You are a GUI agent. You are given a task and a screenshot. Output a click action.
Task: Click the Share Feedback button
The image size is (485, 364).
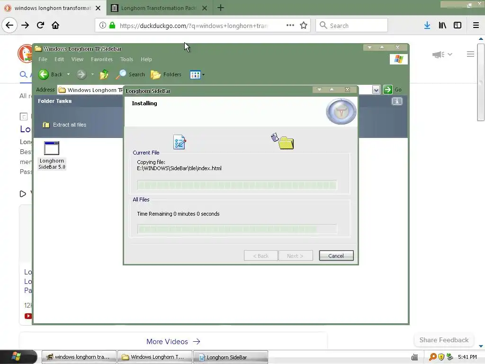pyautogui.click(x=444, y=340)
